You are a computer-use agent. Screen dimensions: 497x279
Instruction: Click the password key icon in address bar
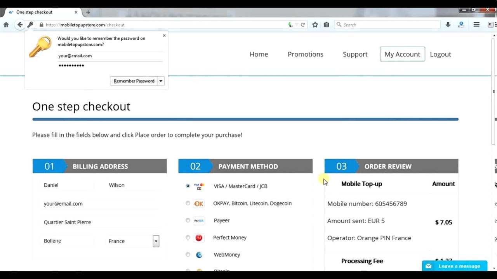click(30, 24)
